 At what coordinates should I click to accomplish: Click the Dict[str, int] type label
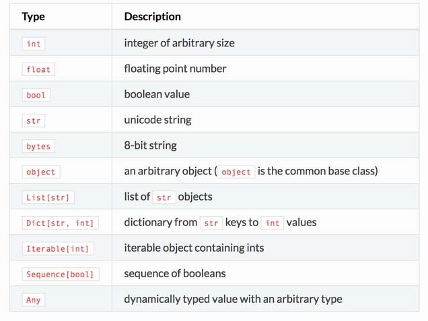coord(60,223)
